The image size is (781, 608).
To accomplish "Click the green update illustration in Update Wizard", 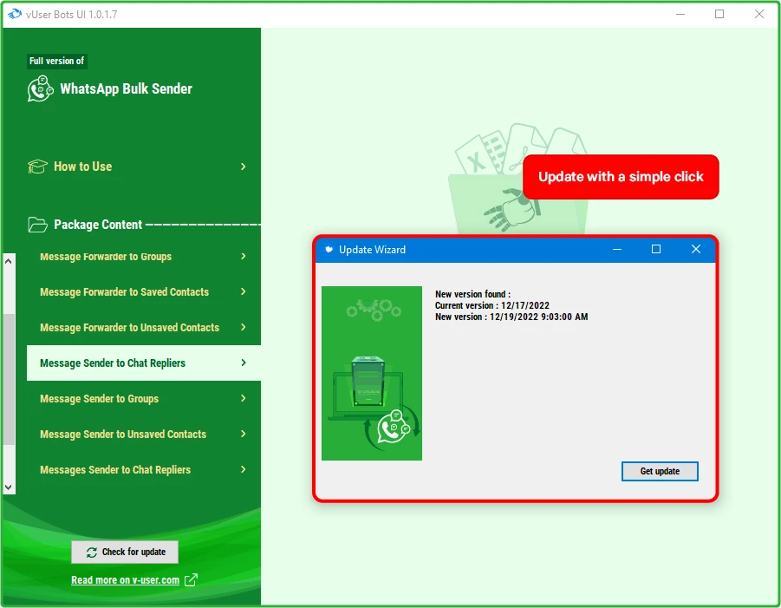I will click(x=372, y=373).
